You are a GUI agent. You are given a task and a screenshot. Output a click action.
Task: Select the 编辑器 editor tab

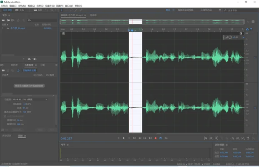[72, 15]
